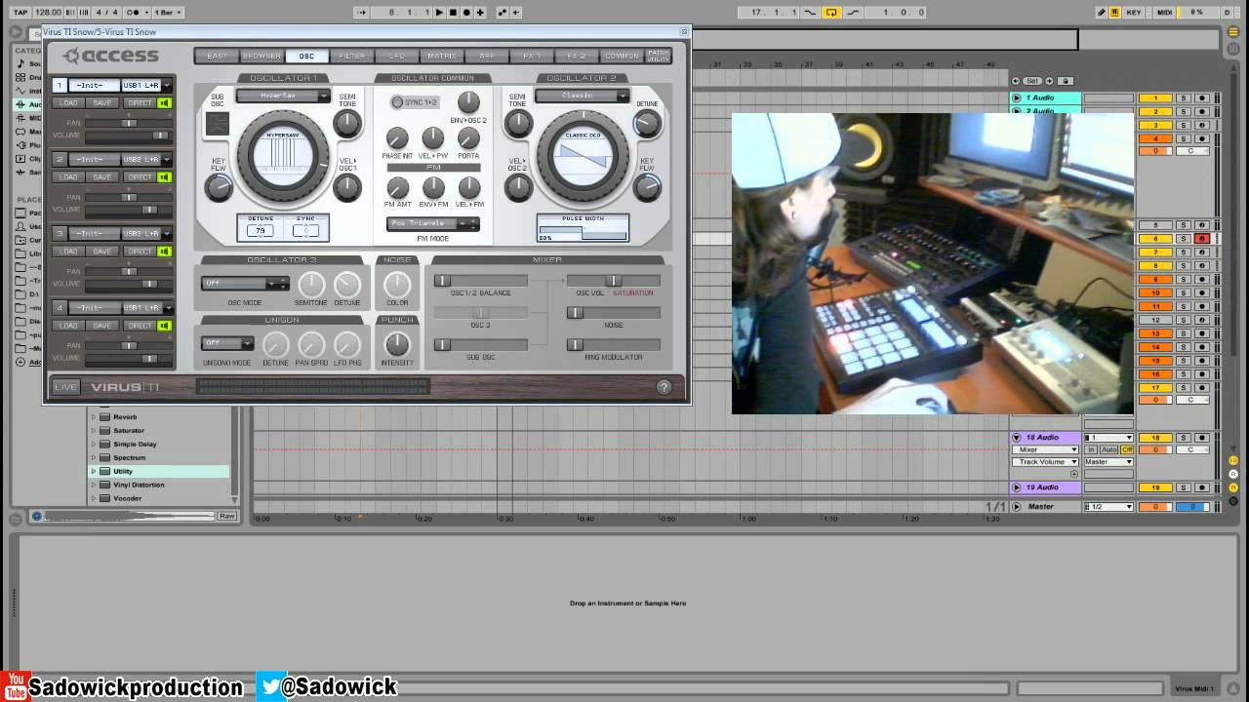Click the FM AMT knob

click(397, 187)
